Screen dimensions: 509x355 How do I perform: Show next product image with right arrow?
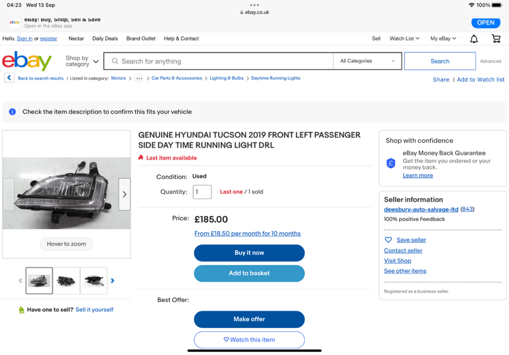coord(125,194)
